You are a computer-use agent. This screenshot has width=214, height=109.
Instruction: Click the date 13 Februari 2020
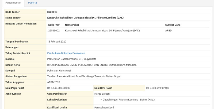tap(57, 42)
